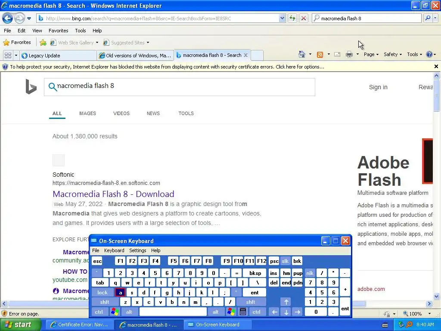Screen dimensions: 441x331
Task: Open zoom level 100% dropdown arrow
Action: (x=429, y=314)
